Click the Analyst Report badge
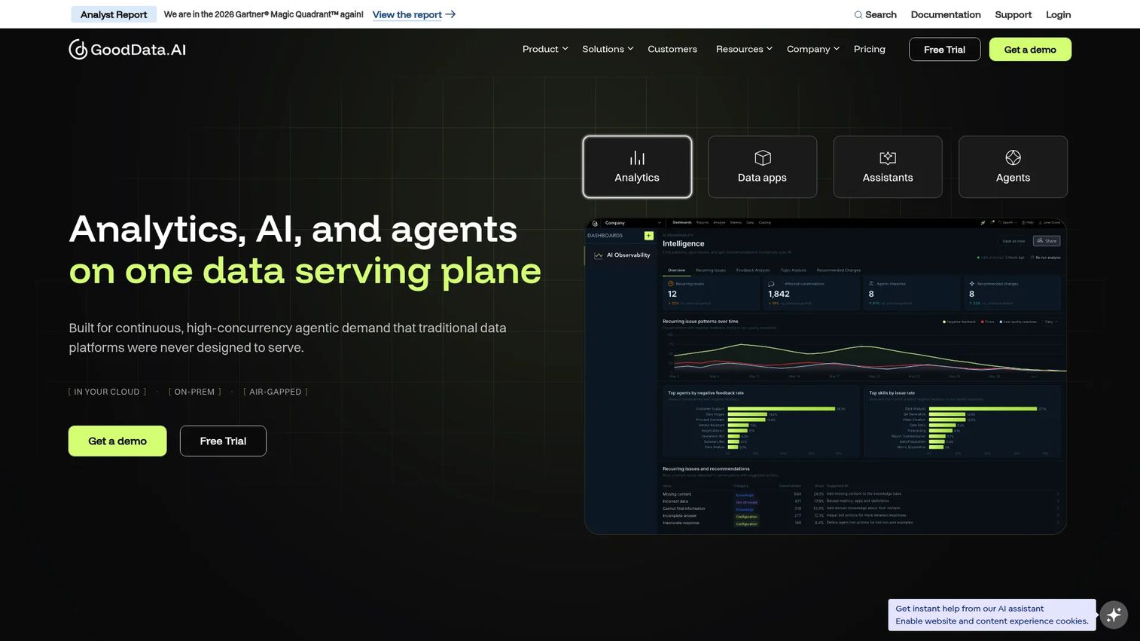Screen dimensions: 1140x641 click(x=114, y=14)
